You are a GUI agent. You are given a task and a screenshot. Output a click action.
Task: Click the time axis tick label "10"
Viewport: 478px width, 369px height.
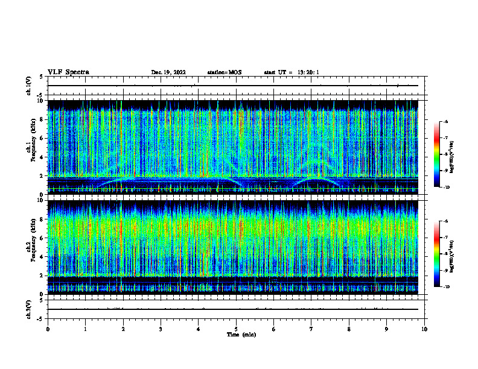(x=424, y=329)
